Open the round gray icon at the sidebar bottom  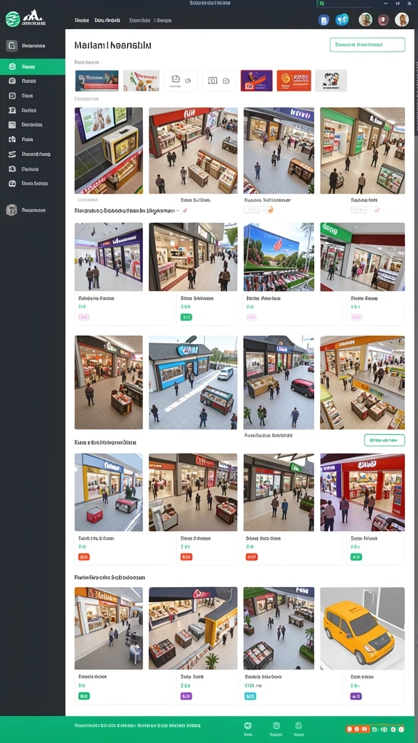click(x=12, y=210)
